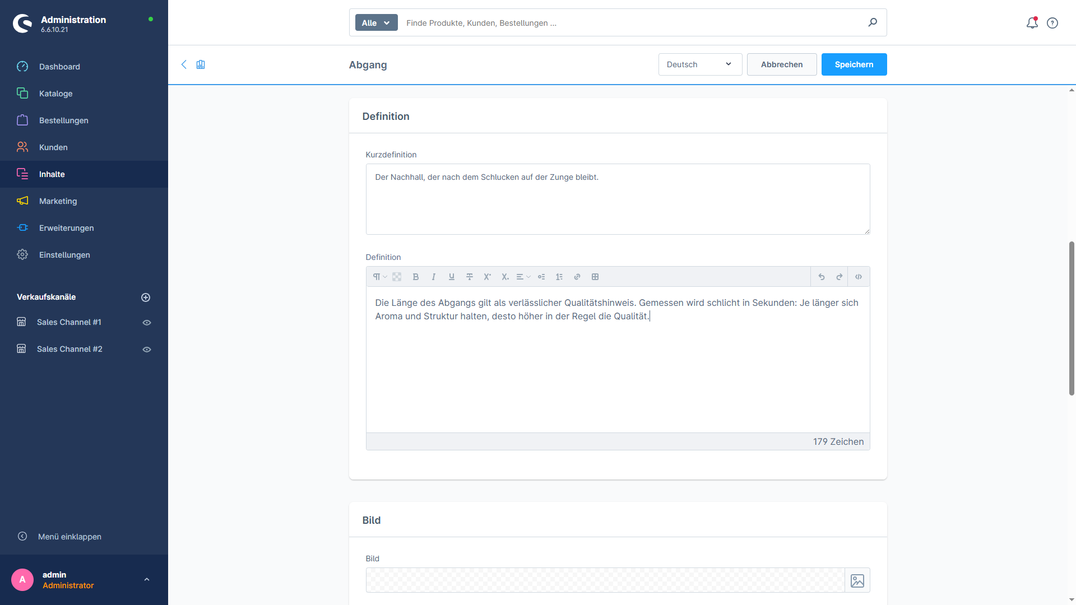Viewport: 1076px width, 605px height.
Task: Open the Deutsch language dropdown
Action: click(x=700, y=64)
